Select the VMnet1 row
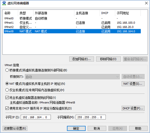 pyautogui.click(x=72, y=23)
